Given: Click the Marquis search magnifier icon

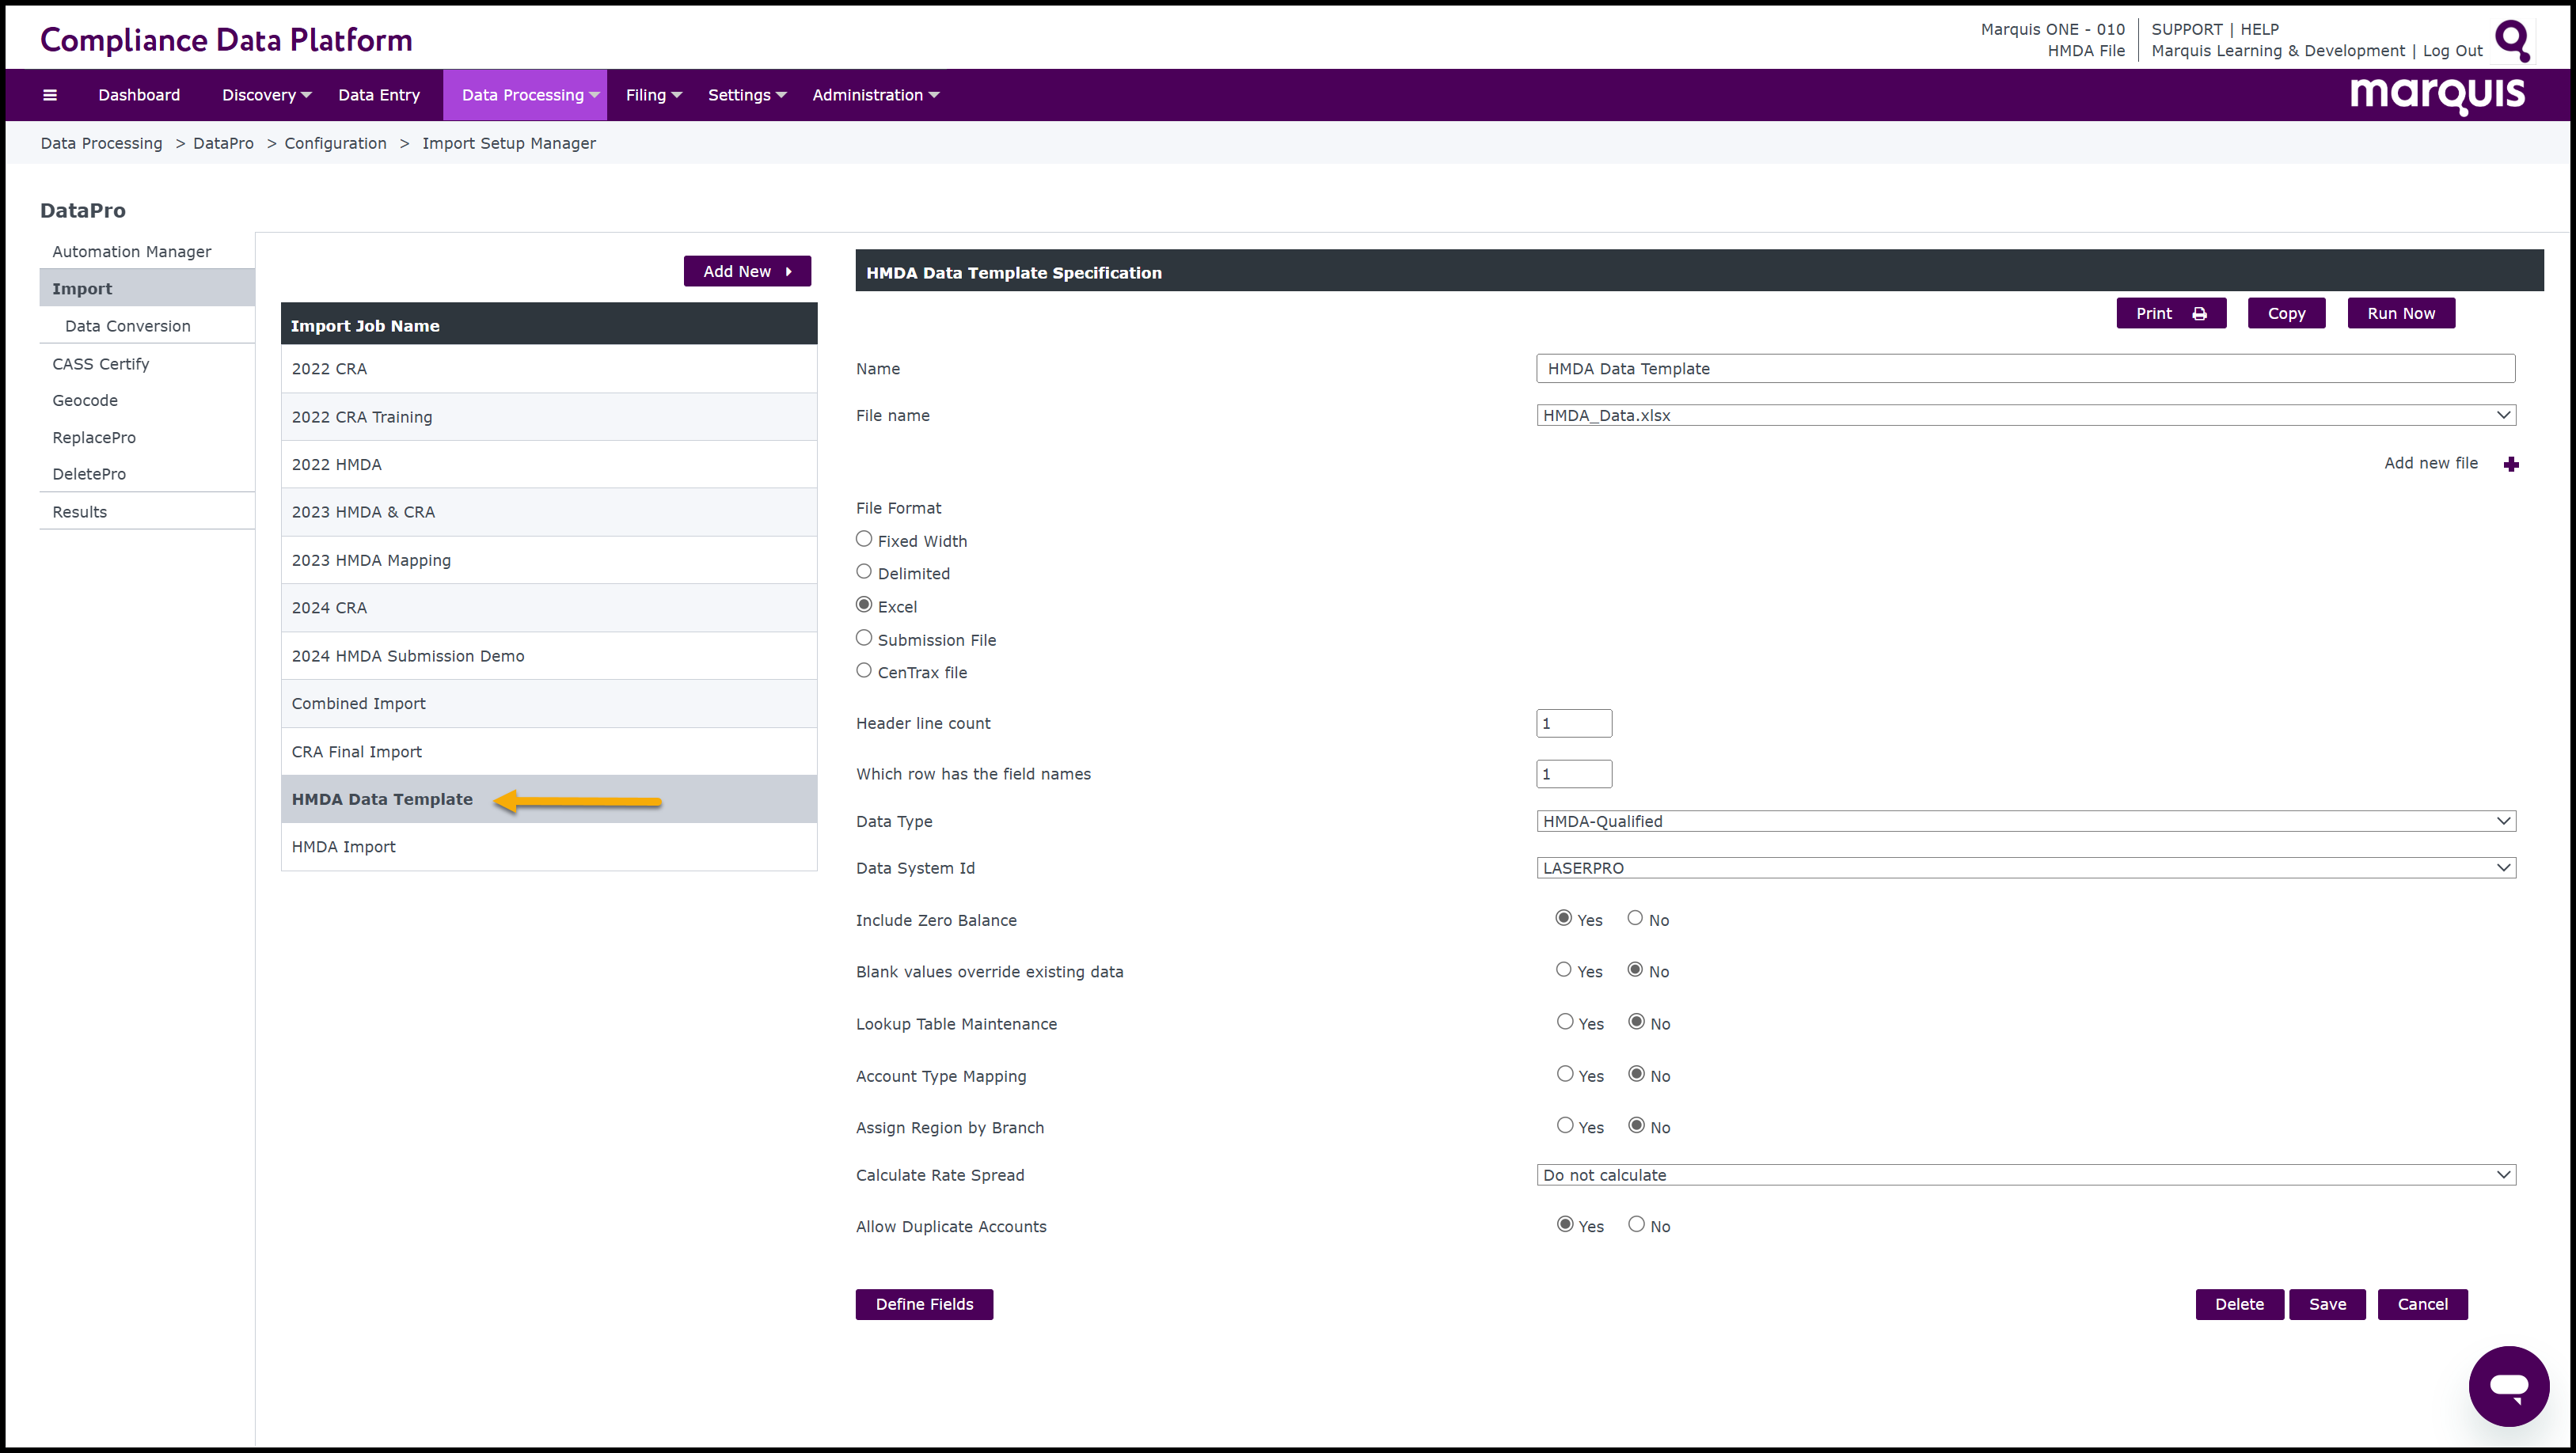Looking at the screenshot, I should coord(2512,40).
